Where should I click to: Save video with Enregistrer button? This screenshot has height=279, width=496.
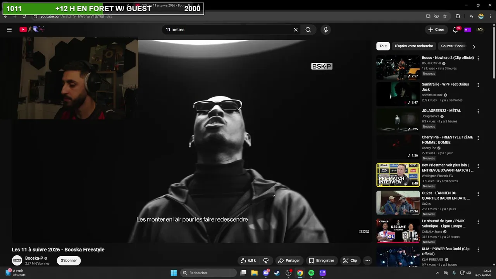[x=322, y=261]
